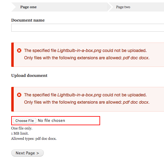Click the red bar of the top error box
Viewport: 164px width, 162px height.
click(12, 55)
